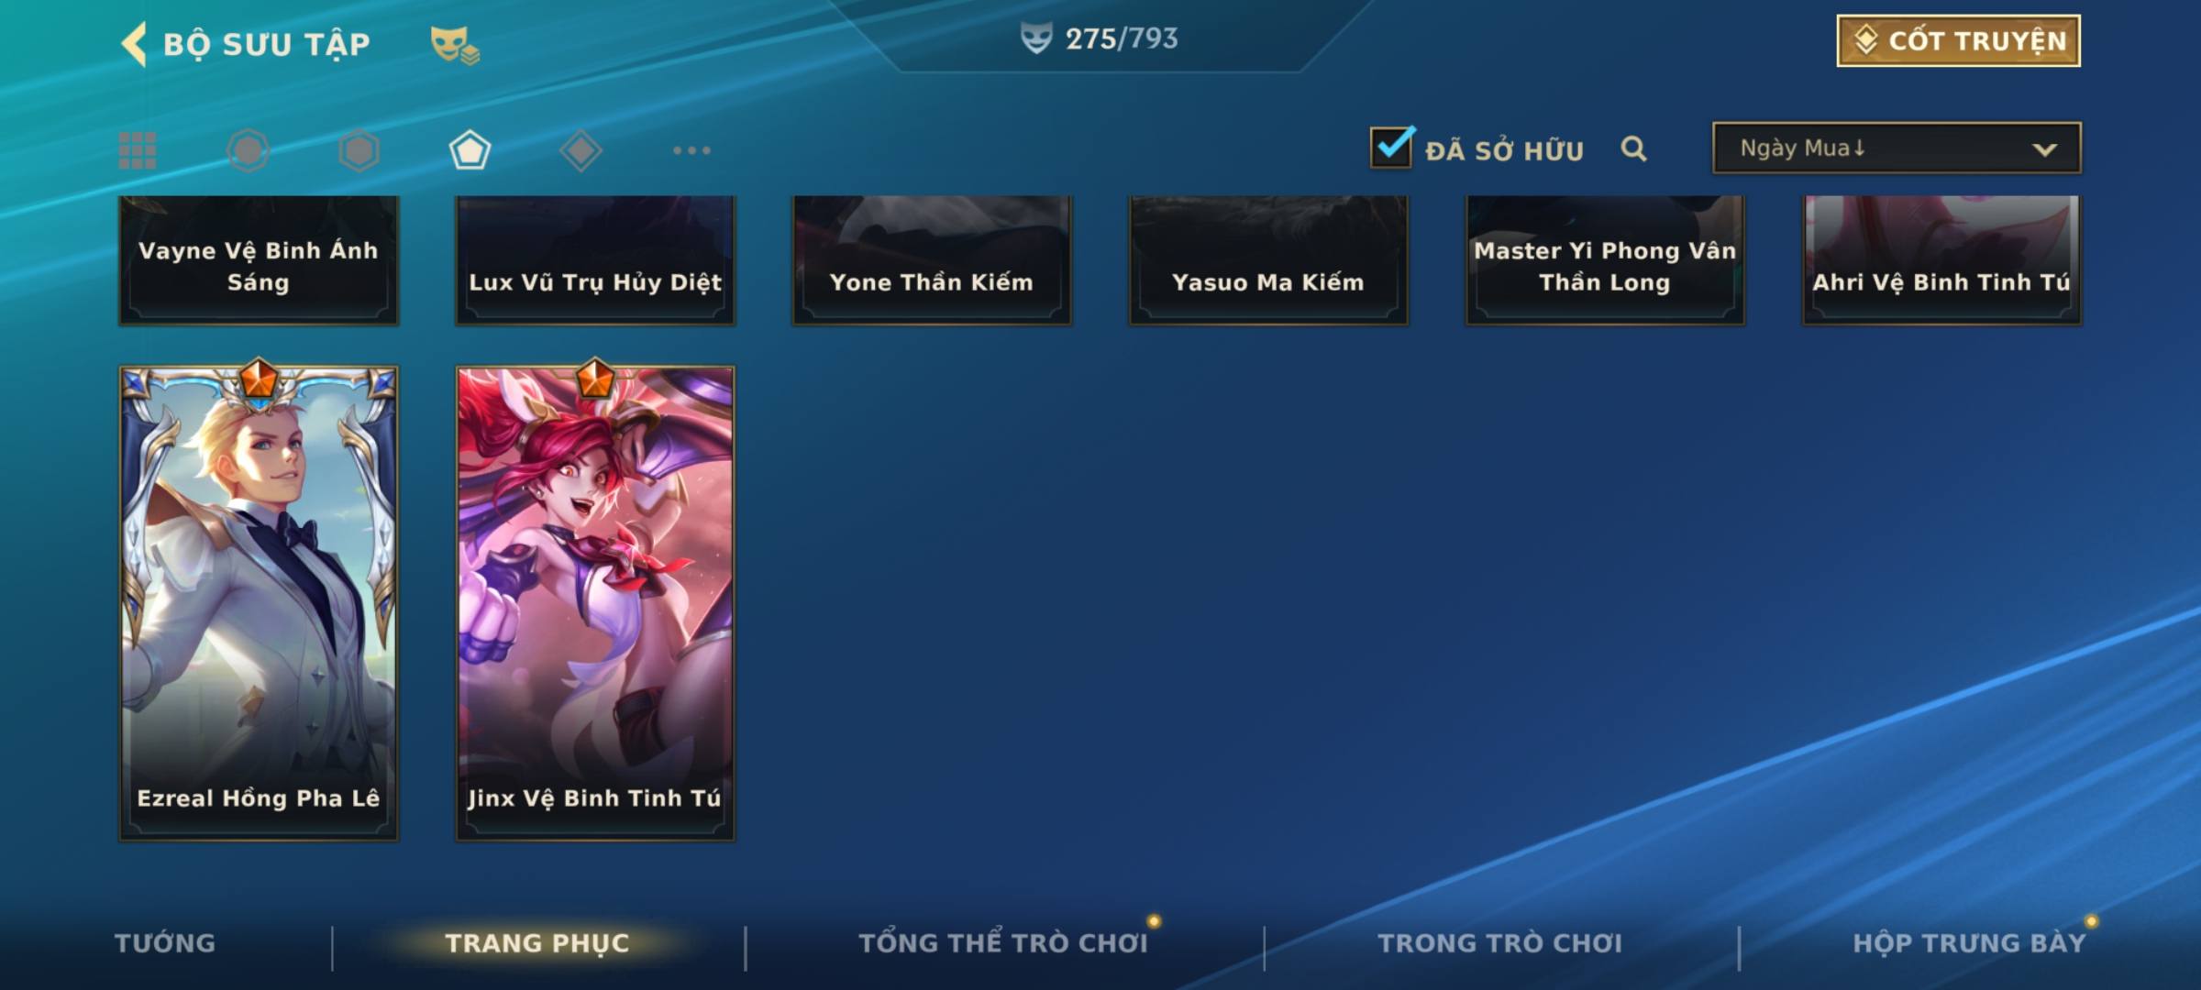Screen dimensions: 2201x990
Task: Select the Yasuo Ma Kiếm skin card
Action: point(1268,259)
